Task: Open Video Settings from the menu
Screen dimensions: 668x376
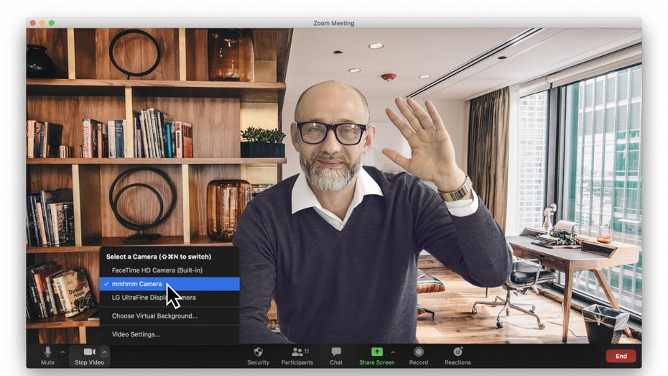Action: click(136, 334)
